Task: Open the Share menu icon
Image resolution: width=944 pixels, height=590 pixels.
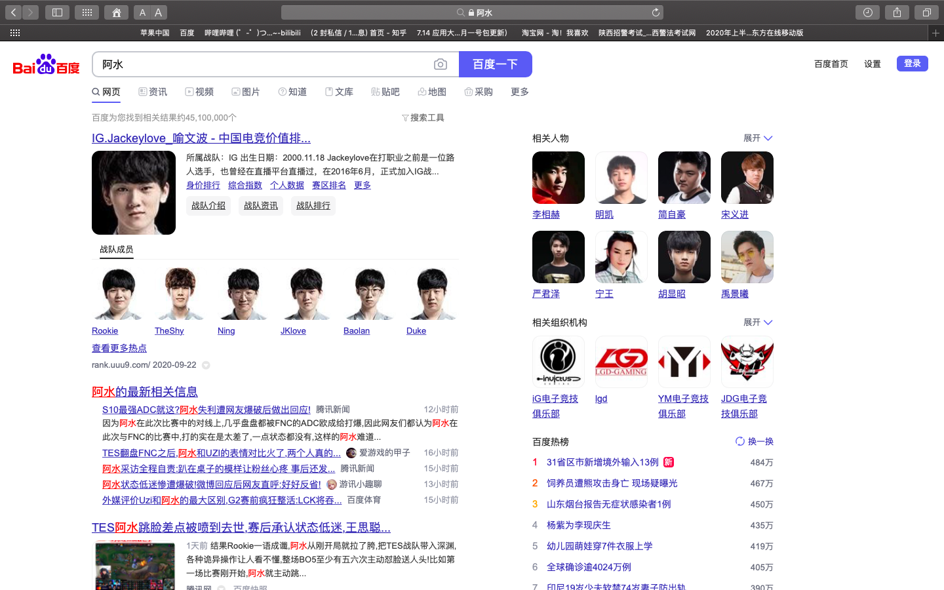Action: (x=897, y=12)
